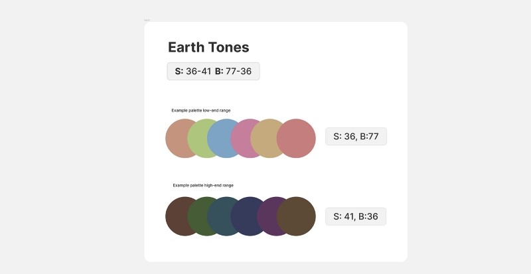Select the 'S: 36, B:77' badge
This screenshot has width=531, height=274.
pos(356,137)
